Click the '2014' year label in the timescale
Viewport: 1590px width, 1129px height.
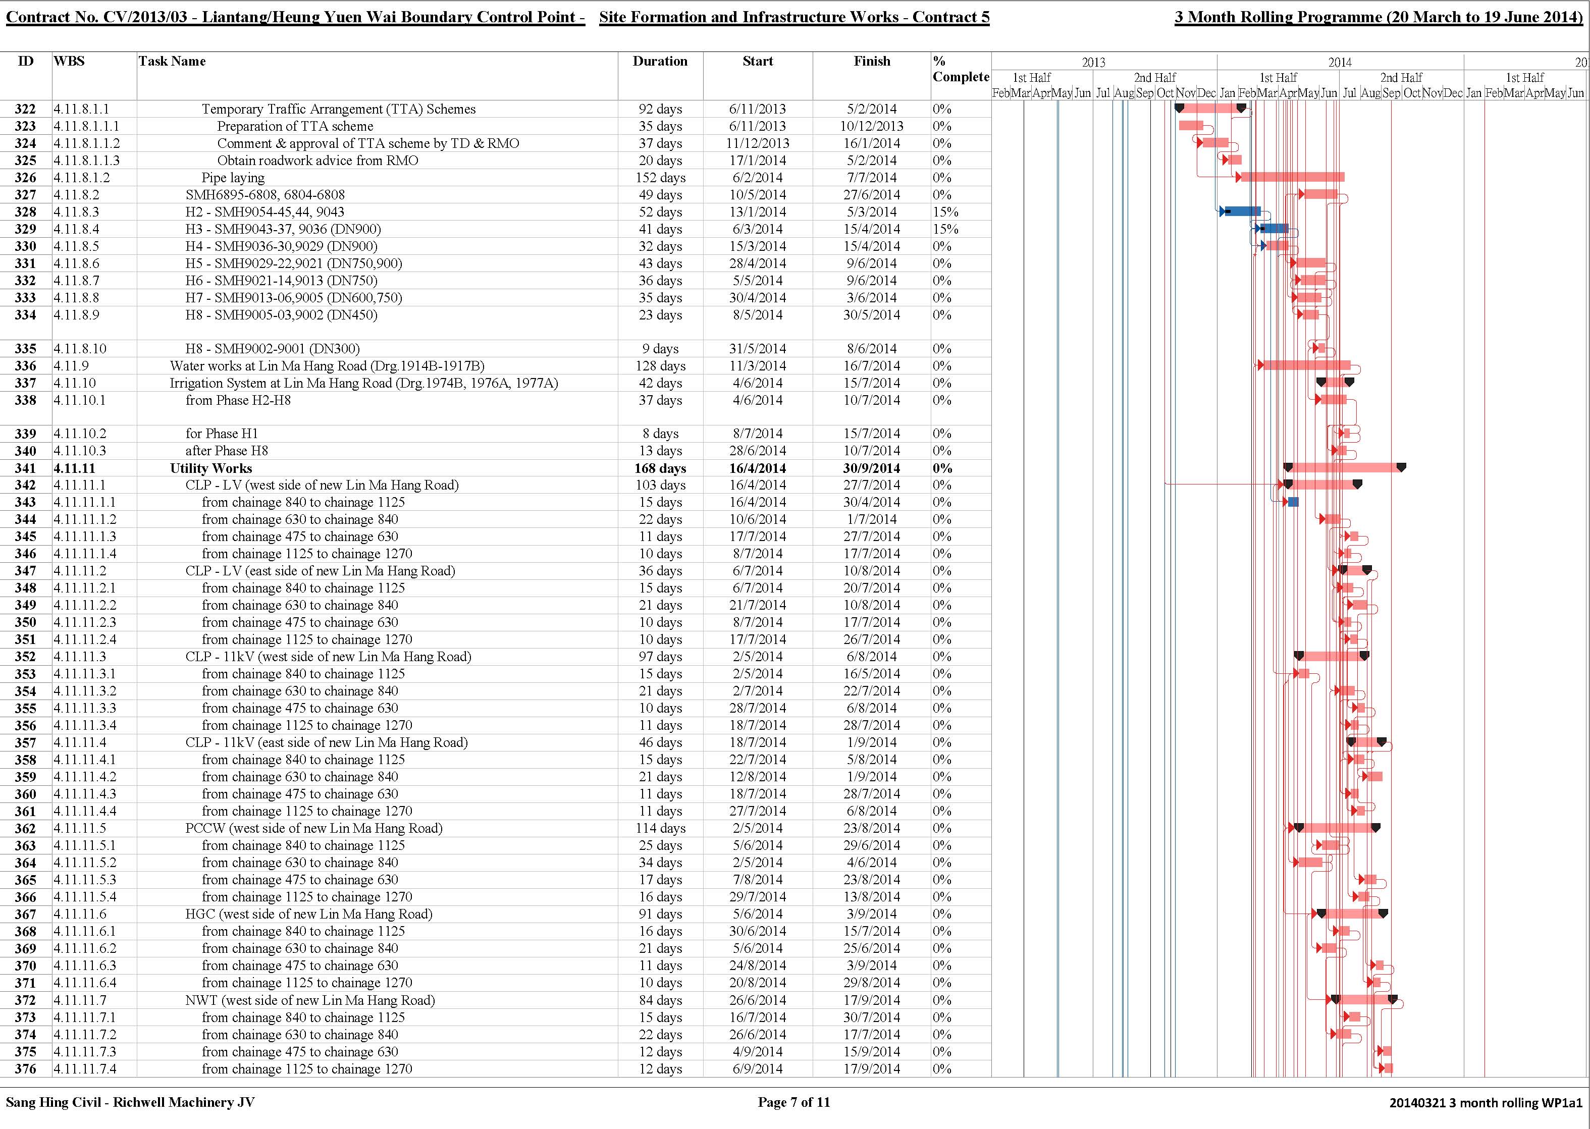pyautogui.click(x=1340, y=63)
